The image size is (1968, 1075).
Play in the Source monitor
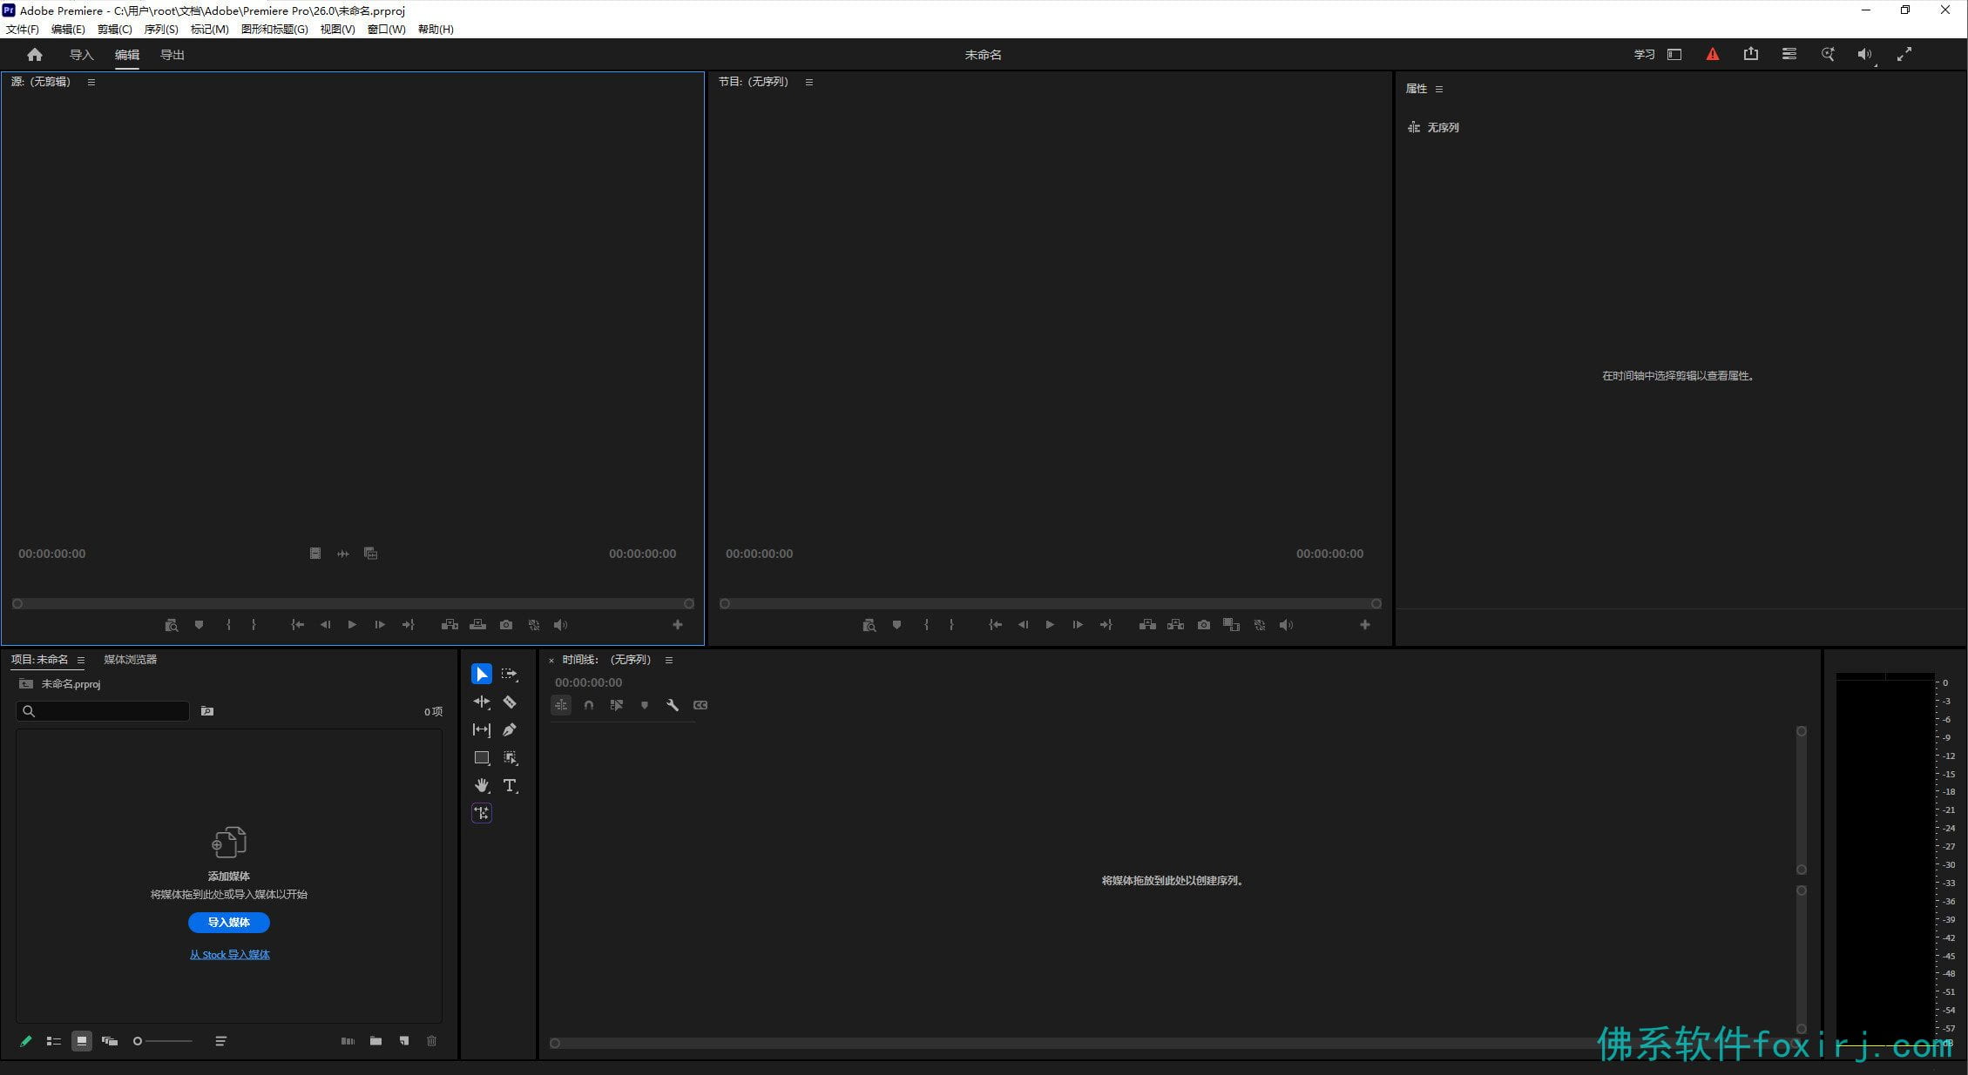click(x=352, y=625)
